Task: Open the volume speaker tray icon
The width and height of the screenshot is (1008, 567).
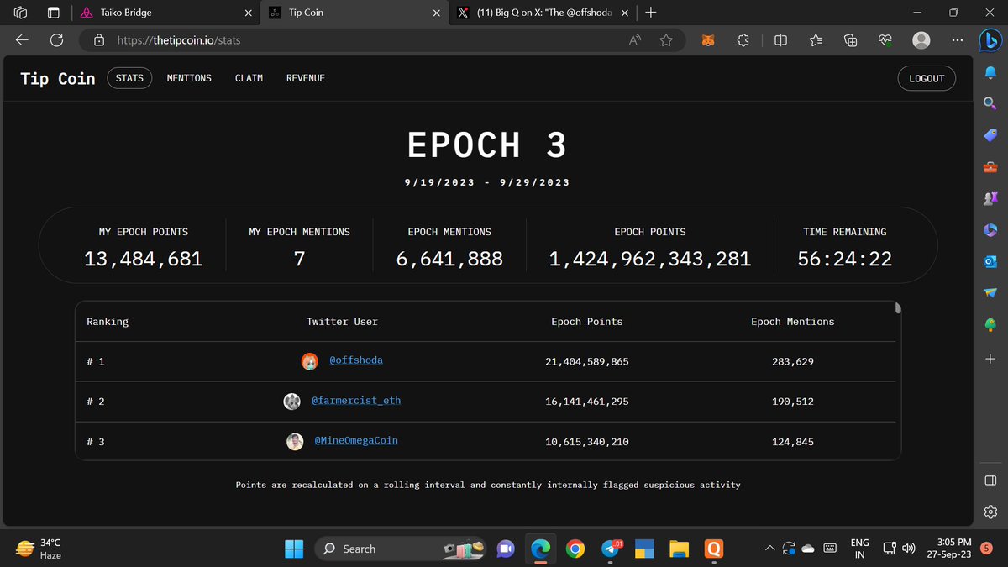Action: pyautogui.click(x=908, y=549)
